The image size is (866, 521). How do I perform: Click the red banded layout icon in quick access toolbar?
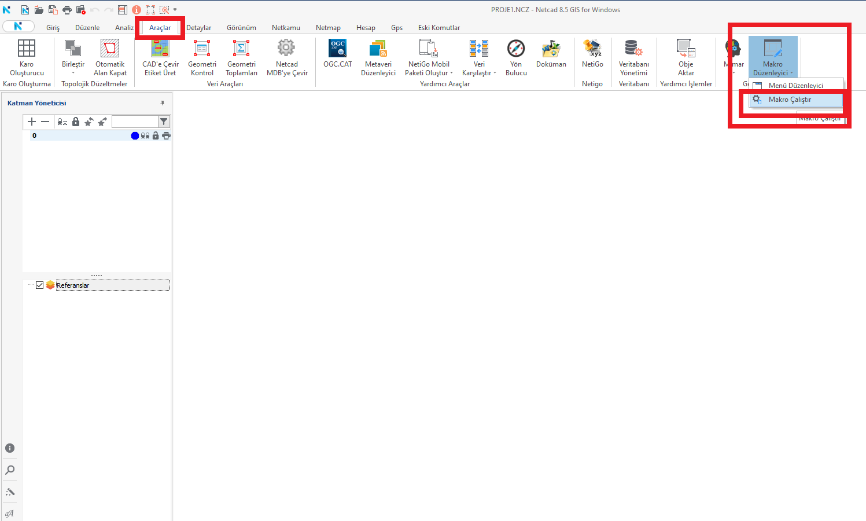pyautogui.click(x=122, y=10)
